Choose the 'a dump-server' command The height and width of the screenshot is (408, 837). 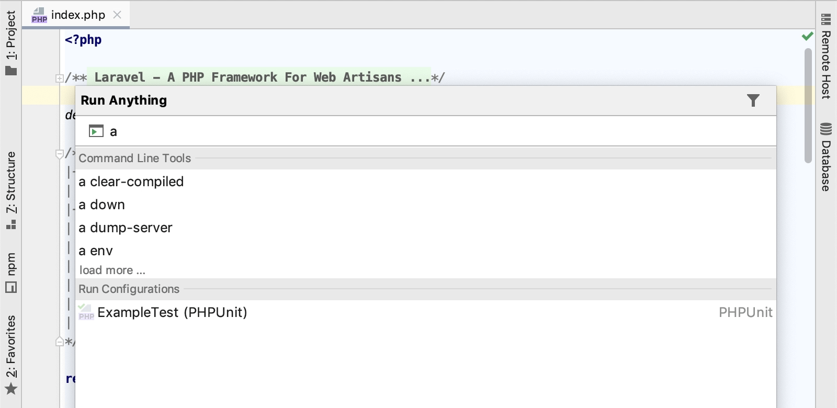coord(126,228)
